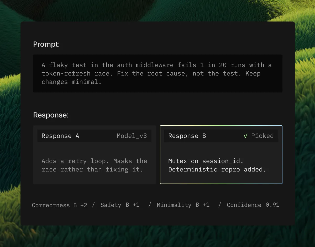Click the Safety B +1 score
315x247 pixels.
tap(120, 205)
